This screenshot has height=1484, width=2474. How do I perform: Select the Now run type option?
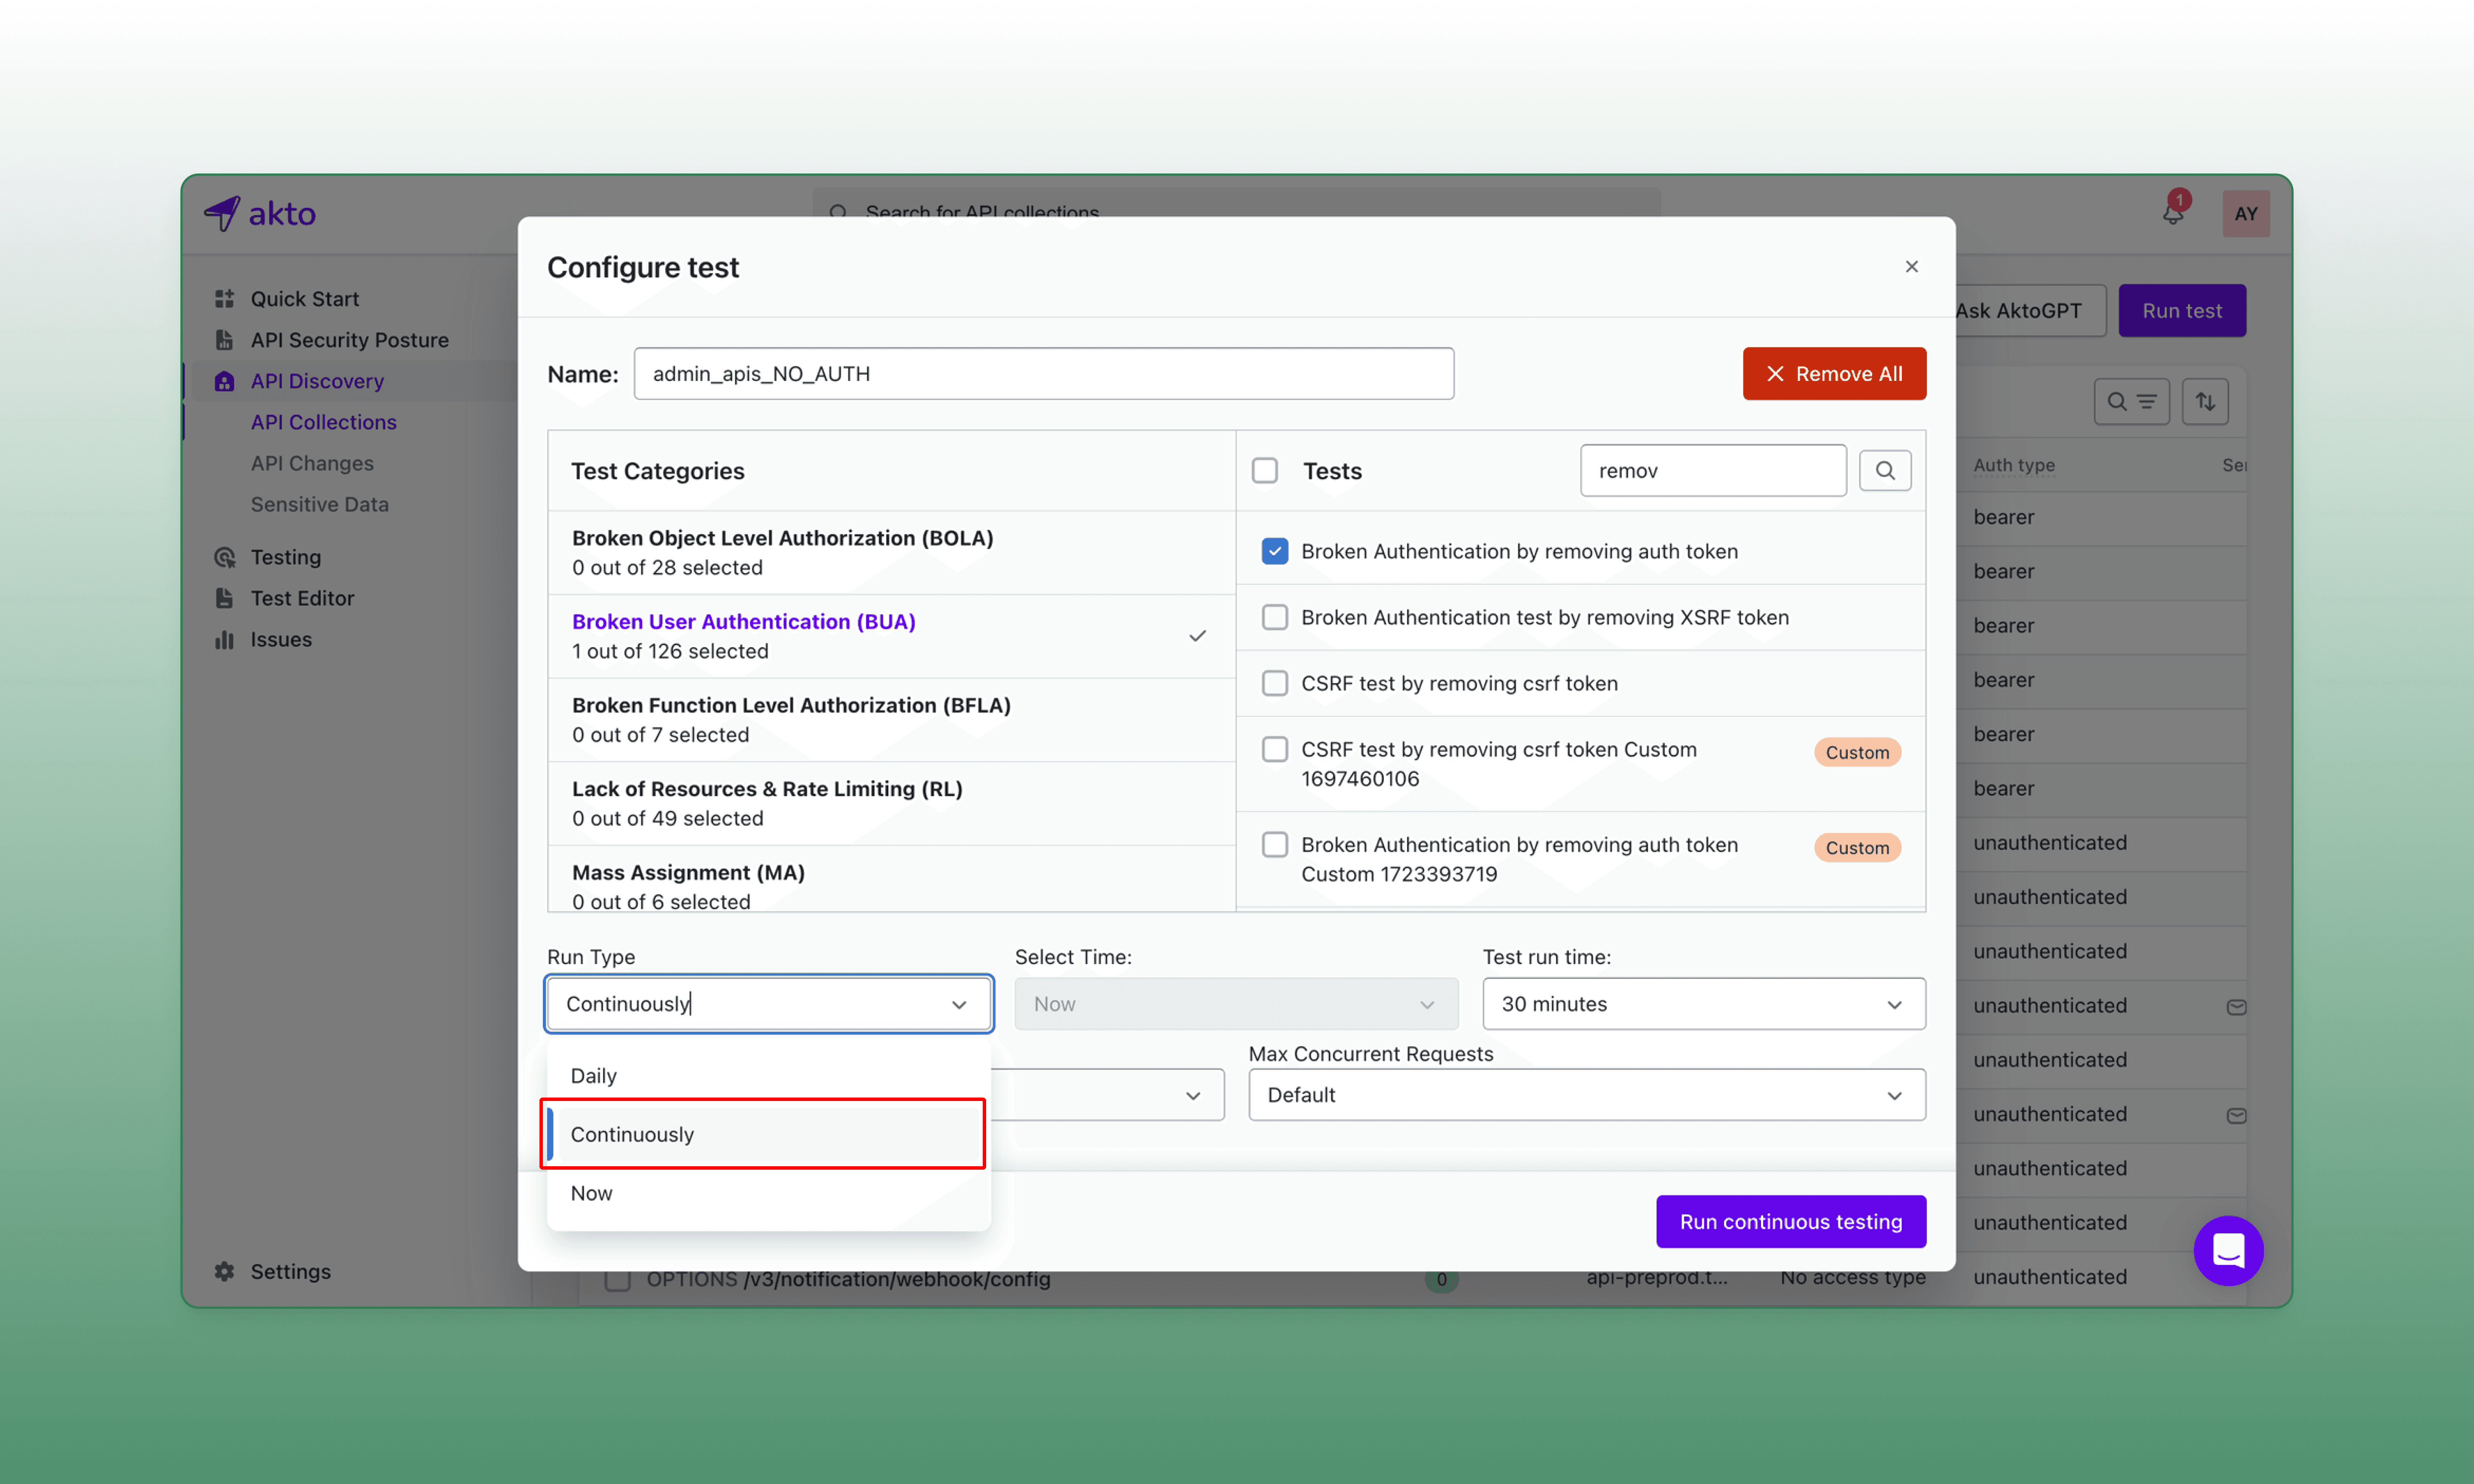(592, 1193)
